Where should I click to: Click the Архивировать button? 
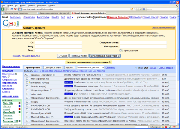point(33,68)
